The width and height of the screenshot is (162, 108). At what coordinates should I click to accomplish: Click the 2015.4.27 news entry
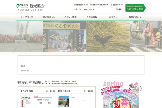25,71
